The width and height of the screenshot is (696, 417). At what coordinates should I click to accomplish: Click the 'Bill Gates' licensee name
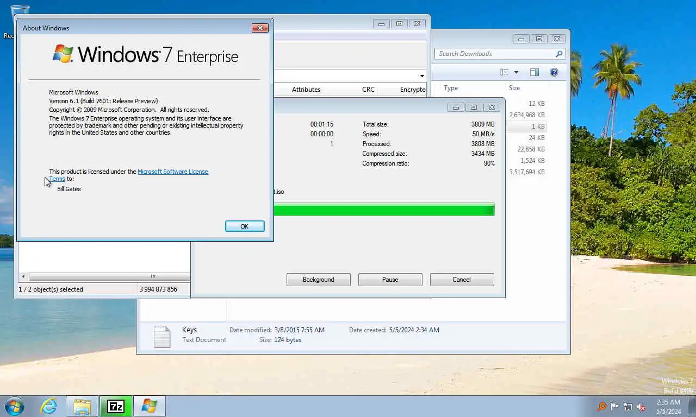pos(69,189)
